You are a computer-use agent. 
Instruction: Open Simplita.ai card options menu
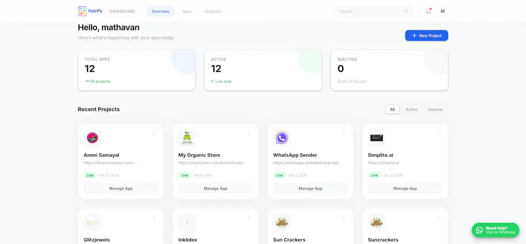click(438, 133)
